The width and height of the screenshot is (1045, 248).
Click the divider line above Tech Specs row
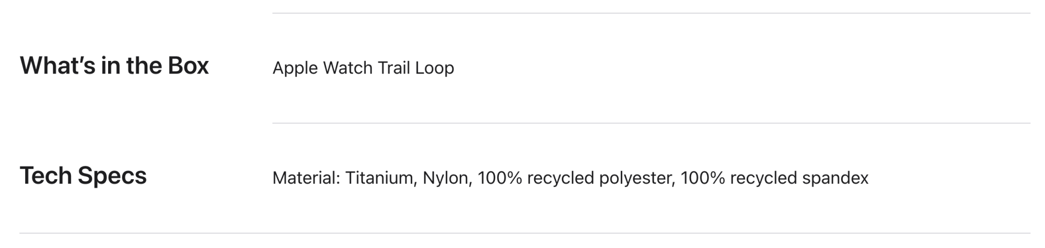tap(651, 123)
